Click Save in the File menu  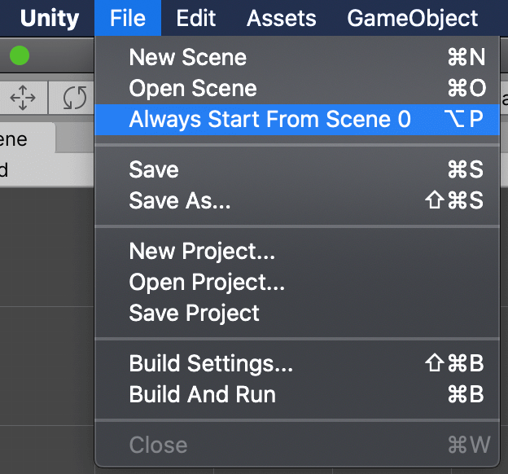coord(297,169)
